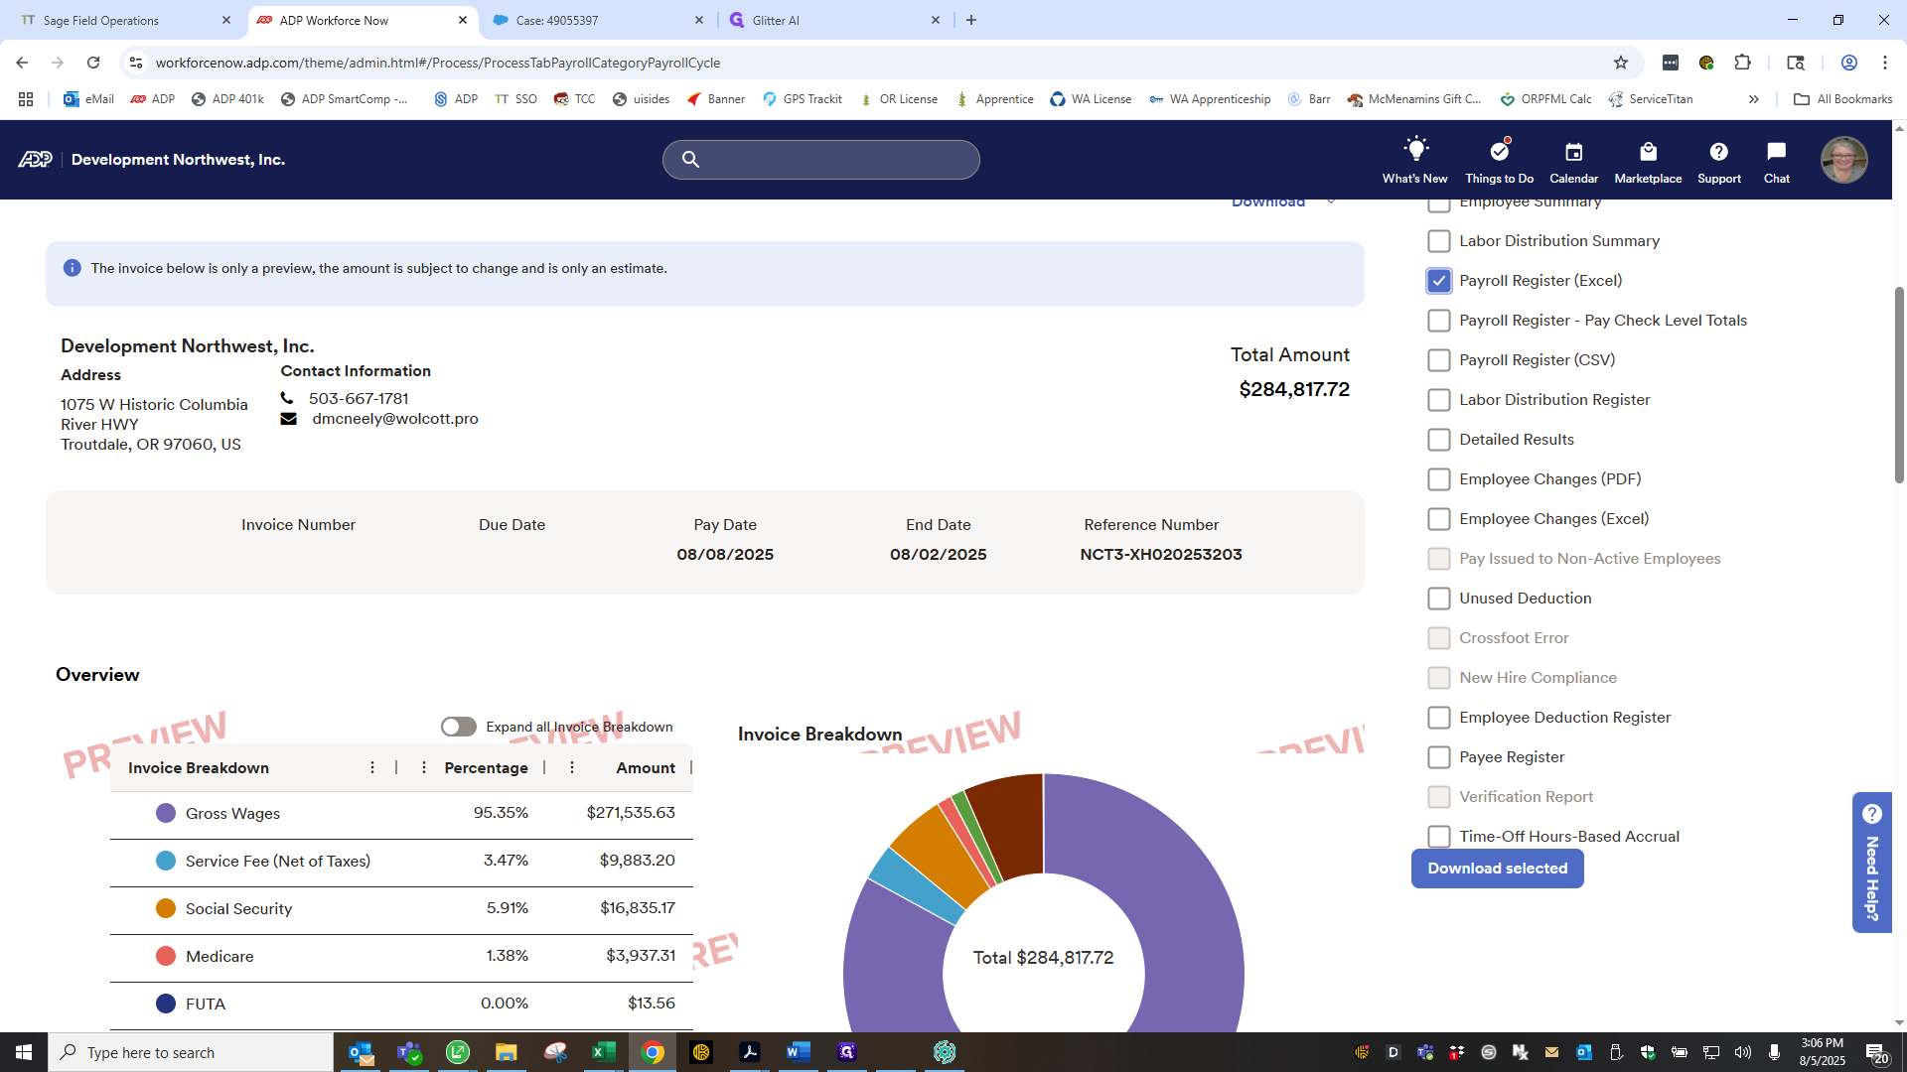1907x1072 pixels.
Task: Click Medicare red color dot
Action: [x=166, y=956]
